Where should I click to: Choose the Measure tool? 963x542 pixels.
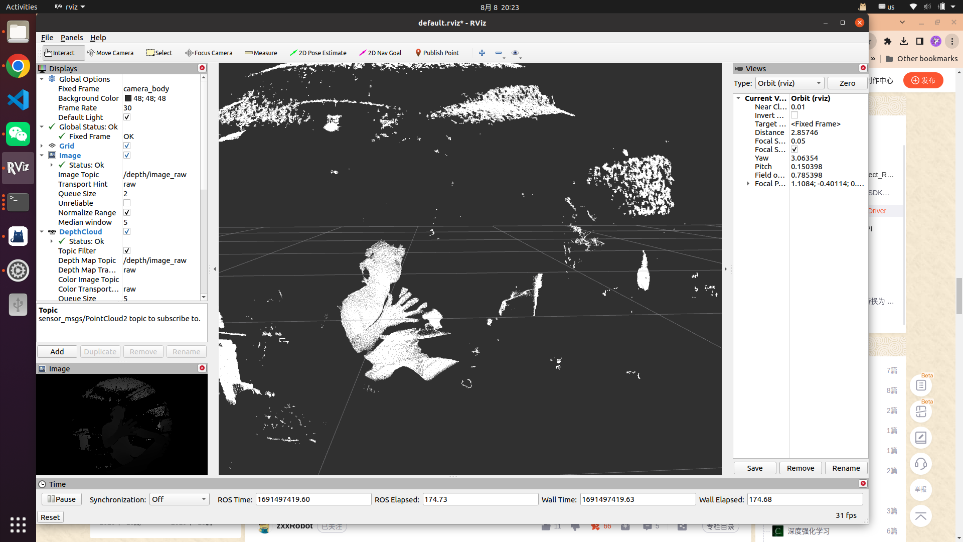(261, 53)
